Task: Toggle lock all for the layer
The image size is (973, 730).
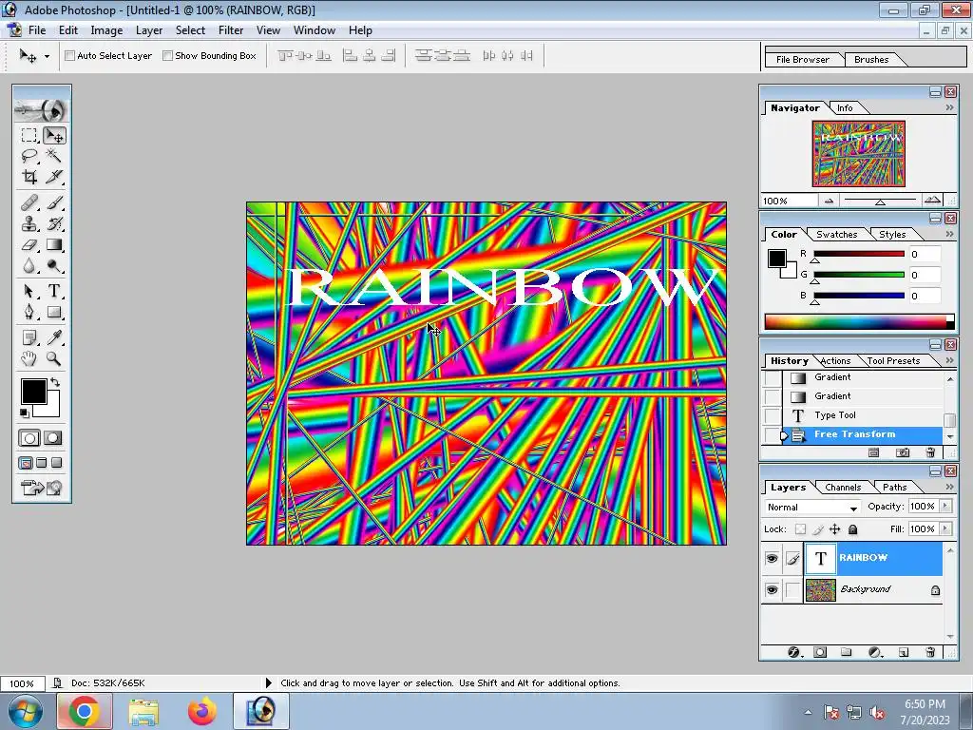Action: point(852,529)
